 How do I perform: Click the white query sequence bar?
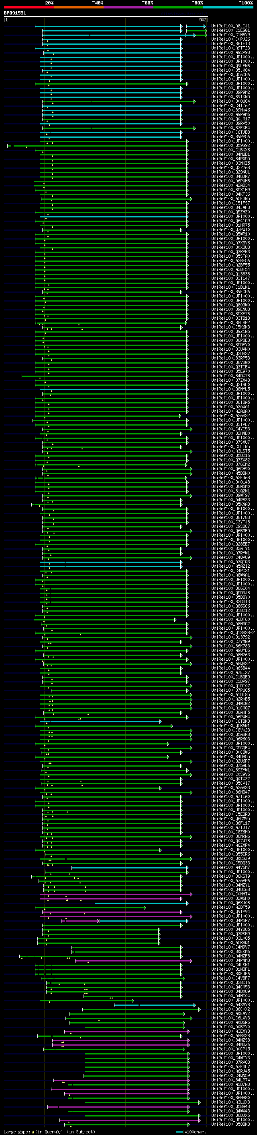click(106, 17)
